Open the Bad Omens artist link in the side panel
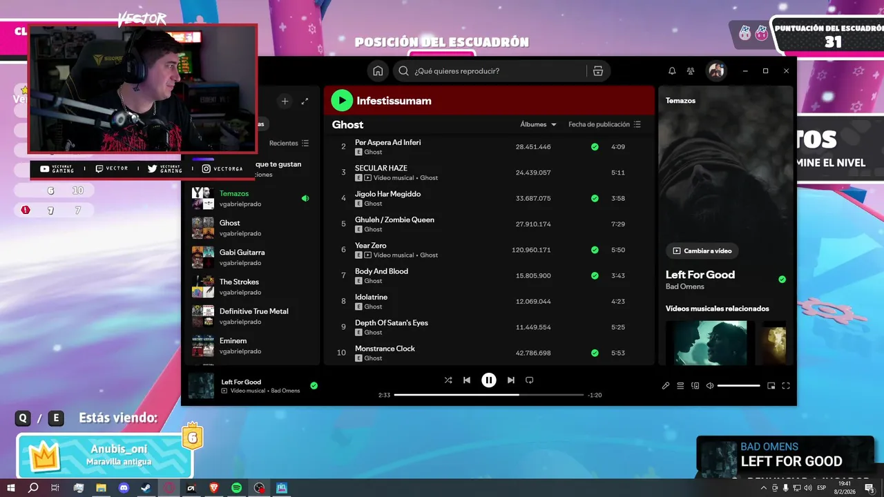The height and width of the screenshot is (497, 884). point(685,286)
